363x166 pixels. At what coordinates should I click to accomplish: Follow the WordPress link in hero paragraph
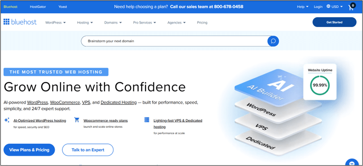pos(38,102)
